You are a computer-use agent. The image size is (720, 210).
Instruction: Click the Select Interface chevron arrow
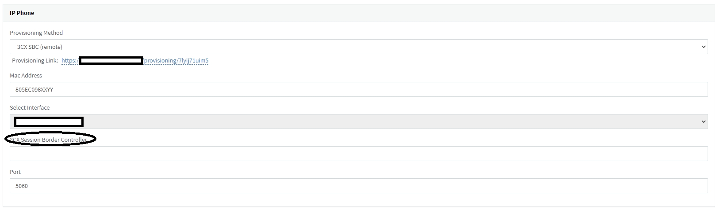tap(703, 122)
